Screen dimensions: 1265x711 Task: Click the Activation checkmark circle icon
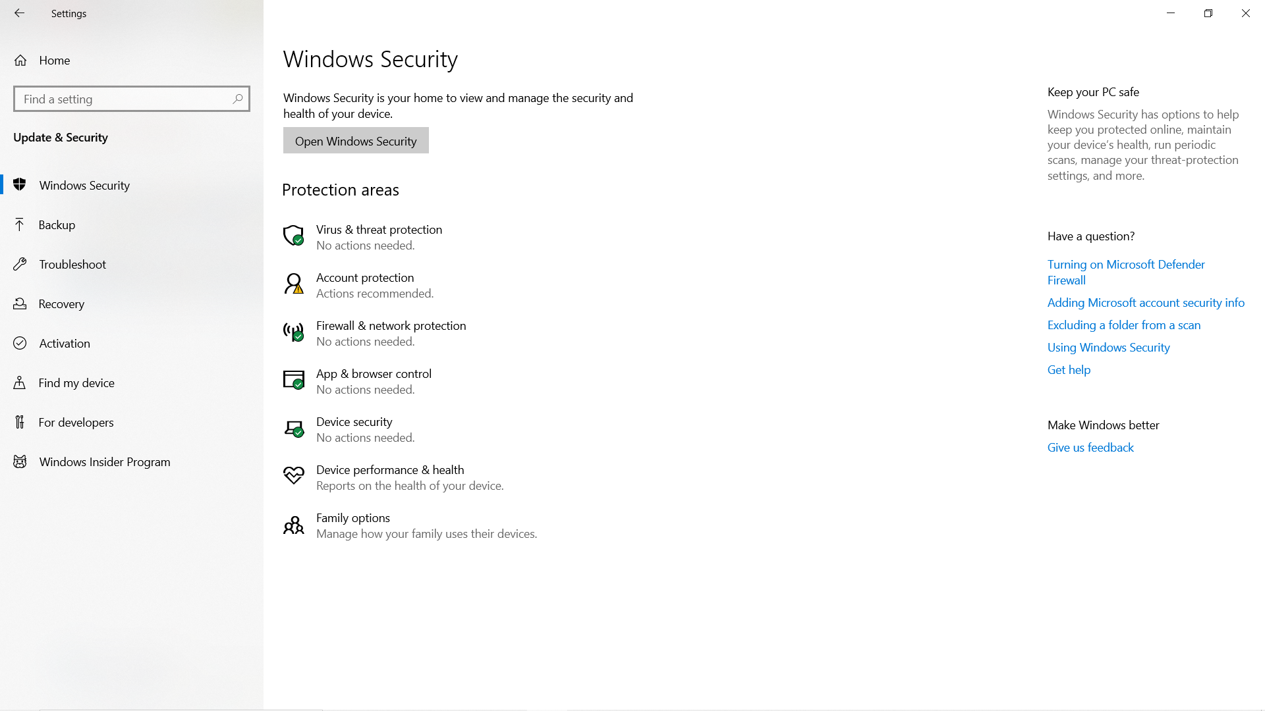pos(20,343)
